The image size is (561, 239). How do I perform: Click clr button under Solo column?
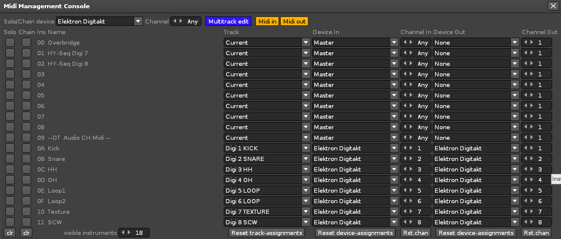click(10, 233)
